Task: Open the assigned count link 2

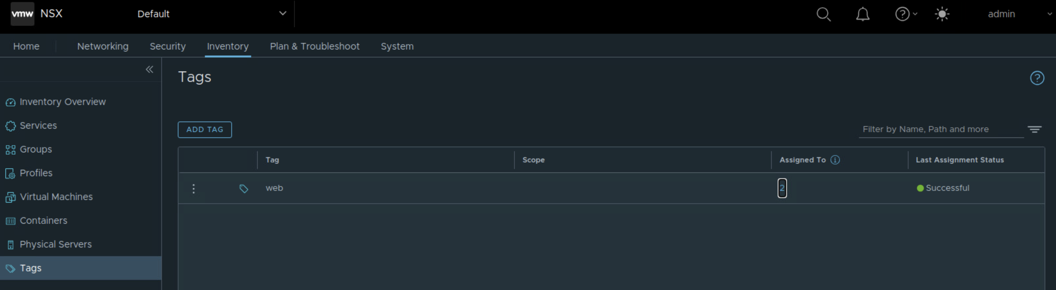Action: coord(782,188)
